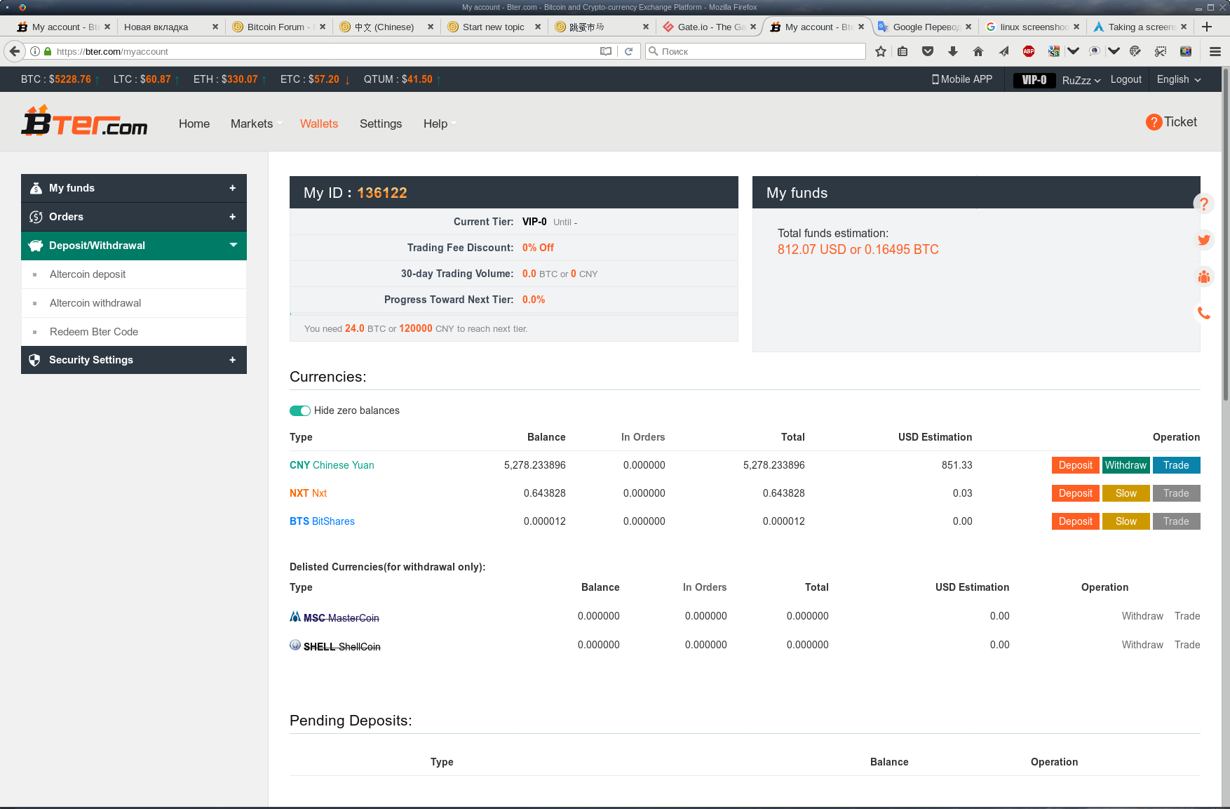The width and height of the screenshot is (1230, 809).
Task: Collapse the Deposit/Withdrawal sidebar section
Action: [134, 246]
